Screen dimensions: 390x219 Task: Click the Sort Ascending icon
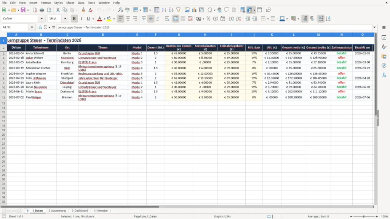164,10
